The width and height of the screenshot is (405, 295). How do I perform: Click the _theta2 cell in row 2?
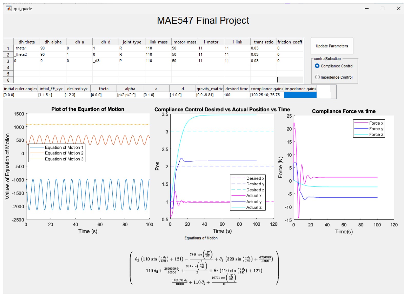click(27, 54)
